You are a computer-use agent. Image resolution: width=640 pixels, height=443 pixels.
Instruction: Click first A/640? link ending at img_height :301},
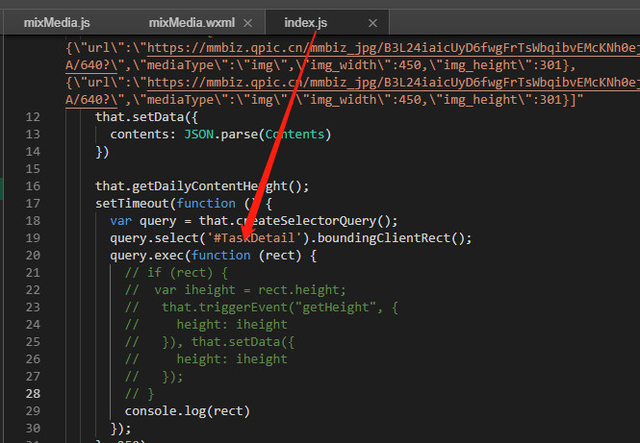pos(91,65)
